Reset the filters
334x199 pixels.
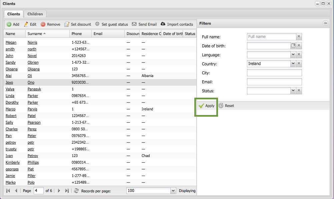(226, 106)
